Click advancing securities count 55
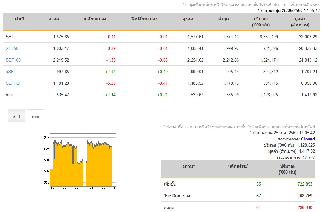Image resolution: width=323 pixels, height=212 pixels. [259, 184]
